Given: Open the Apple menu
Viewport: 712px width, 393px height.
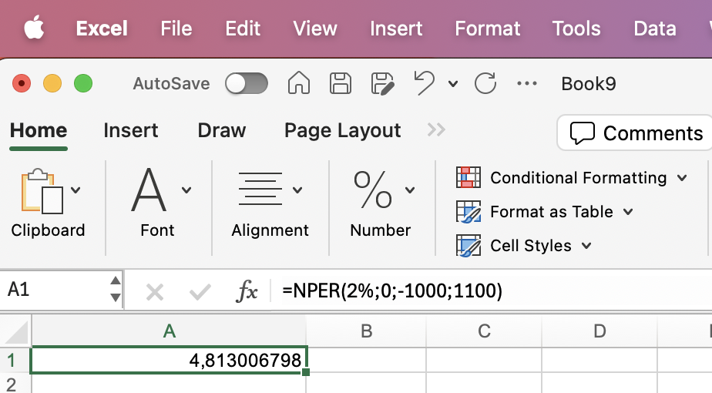Looking at the screenshot, I should pos(34,28).
